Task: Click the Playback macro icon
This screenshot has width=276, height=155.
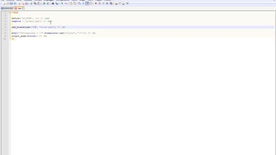Action: point(103,3)
